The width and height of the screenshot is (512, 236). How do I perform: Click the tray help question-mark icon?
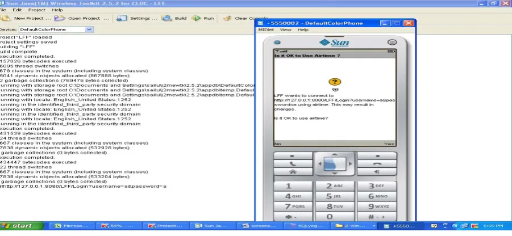[434, 226]
